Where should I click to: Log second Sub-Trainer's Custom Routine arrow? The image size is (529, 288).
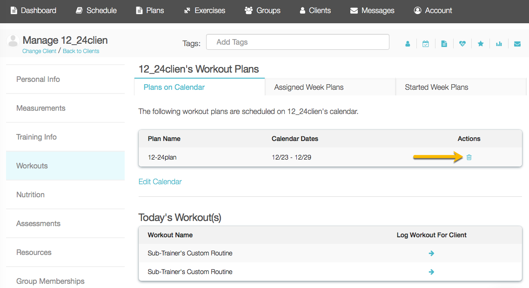(x=431, y=272)
